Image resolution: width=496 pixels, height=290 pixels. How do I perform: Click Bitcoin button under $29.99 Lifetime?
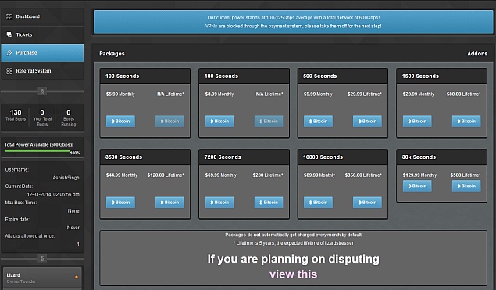(367, 121)
